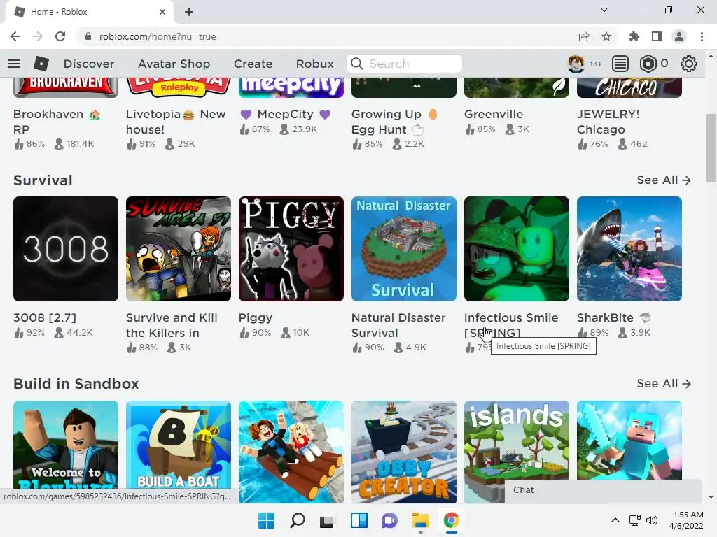
Task: Toggle the Chrome side panel icon
Action: pos(657,36)
